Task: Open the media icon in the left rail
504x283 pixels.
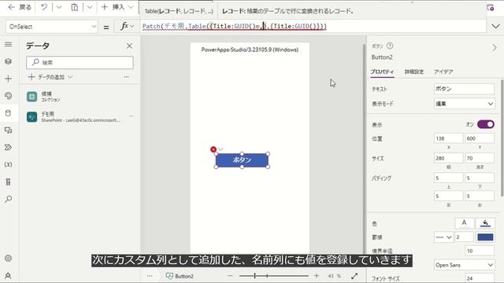Action: [x=9, y=130]
